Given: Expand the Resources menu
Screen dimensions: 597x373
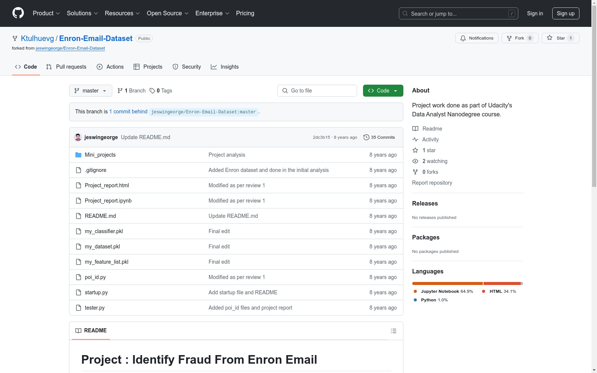Looking at the screenshot, I should (x=122, y=13).
